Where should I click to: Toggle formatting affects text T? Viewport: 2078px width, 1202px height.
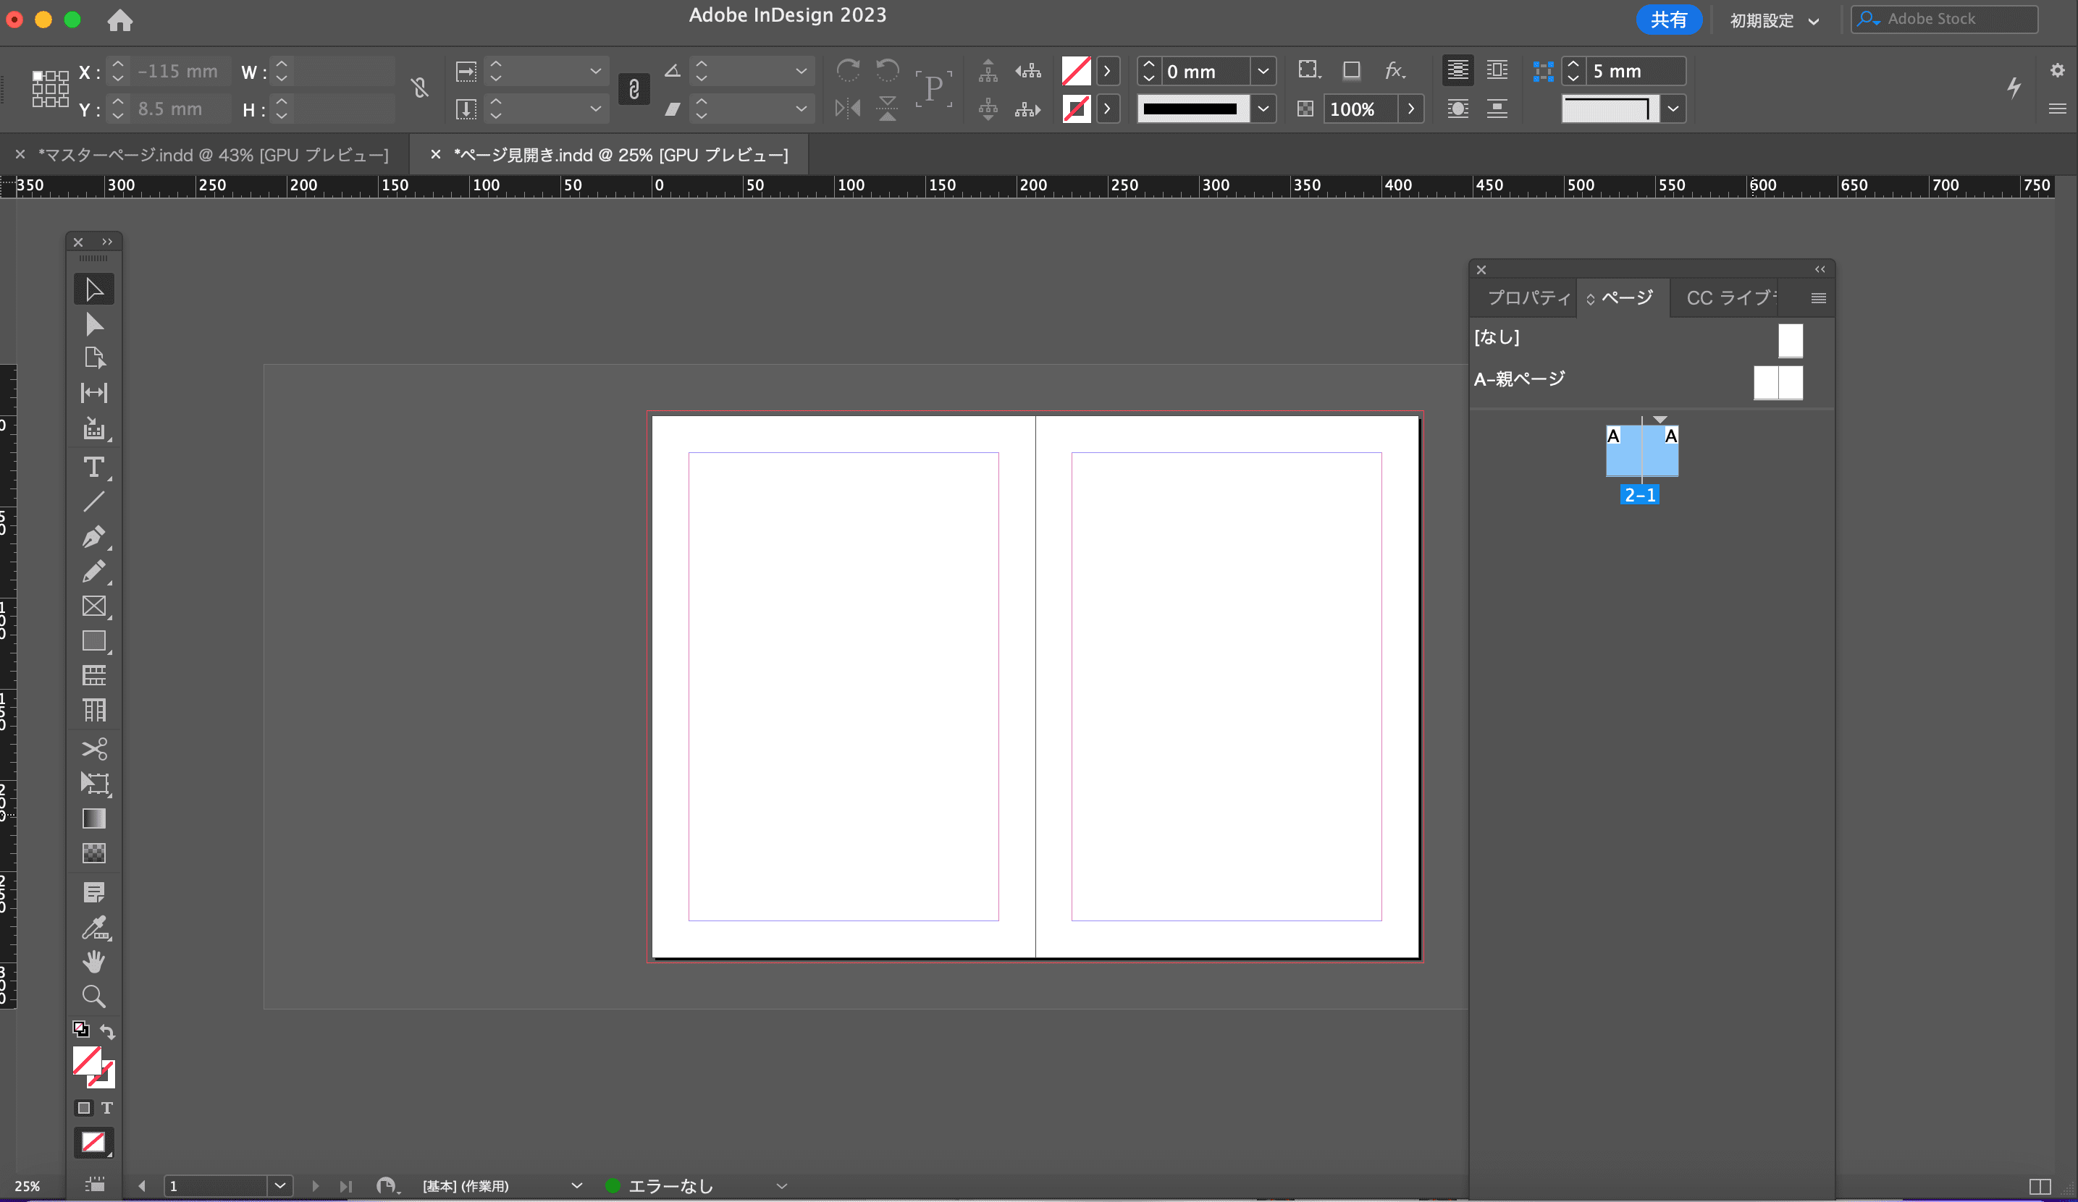[x=107, y=1108]
